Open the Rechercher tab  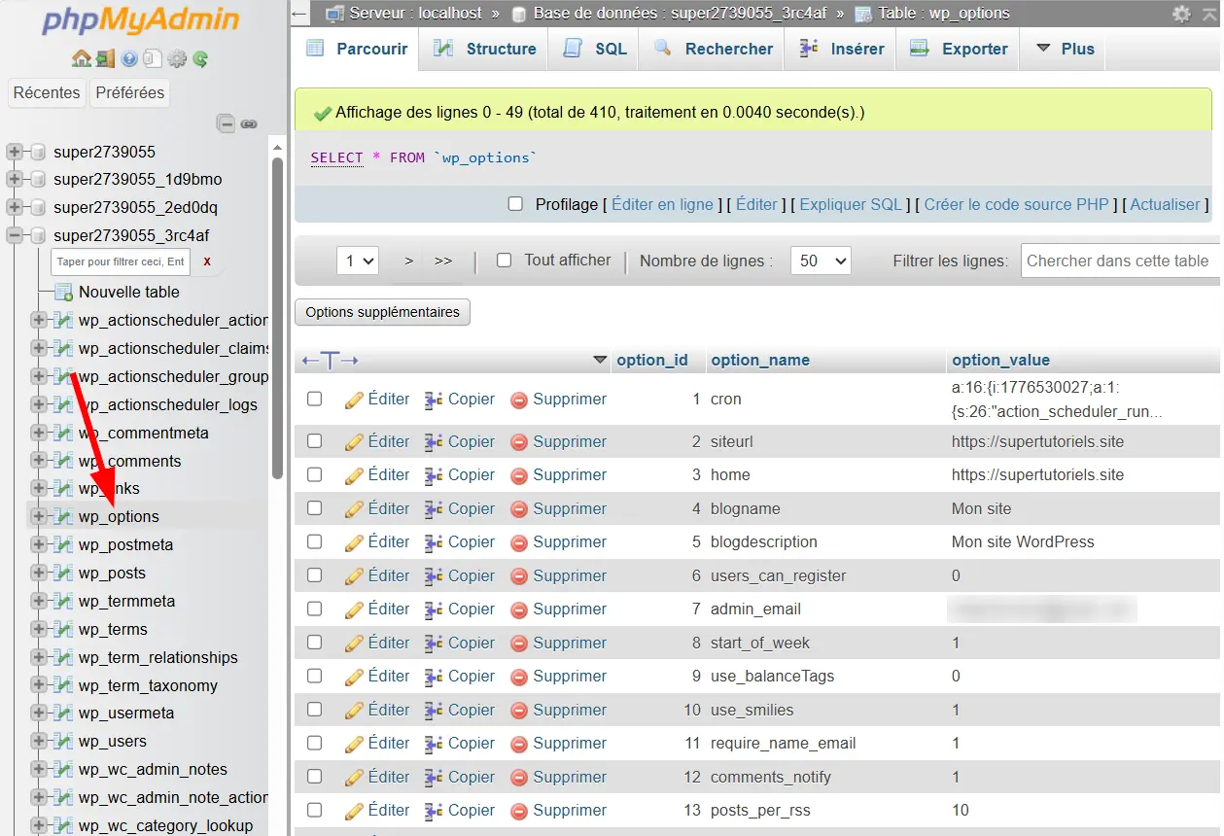pyautogui.click(x=712, y=49)
